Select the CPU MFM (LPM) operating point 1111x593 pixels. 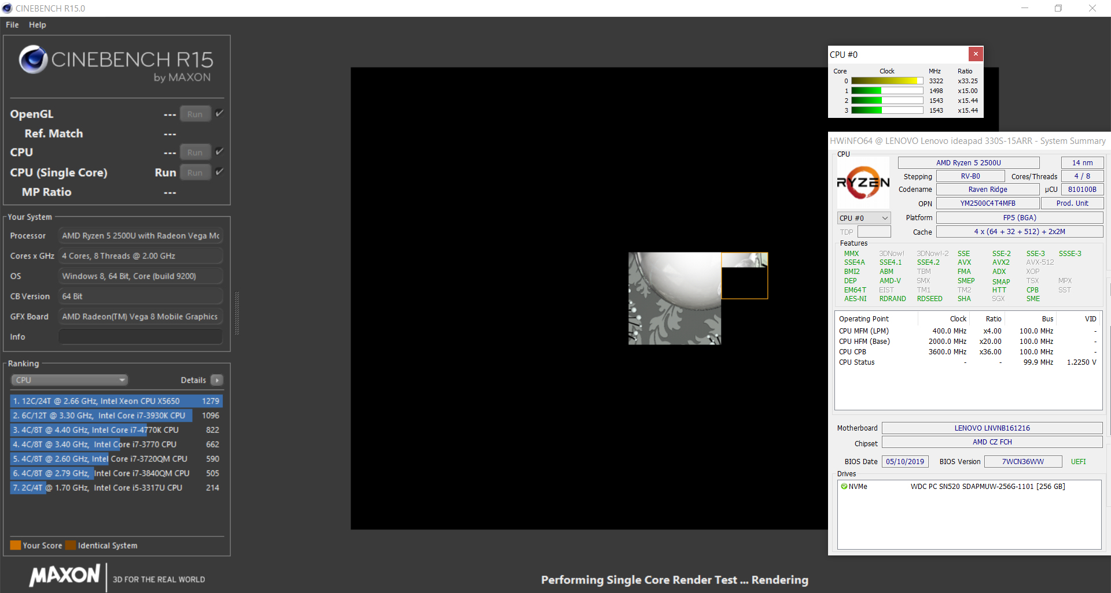coord(967,331)
